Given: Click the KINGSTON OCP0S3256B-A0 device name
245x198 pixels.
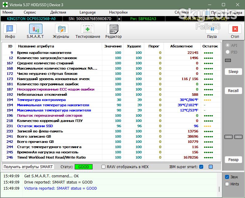Looking at the screenshot, I should 31,19.
